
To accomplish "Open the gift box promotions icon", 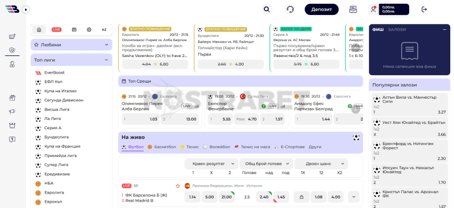I will 12,98.
